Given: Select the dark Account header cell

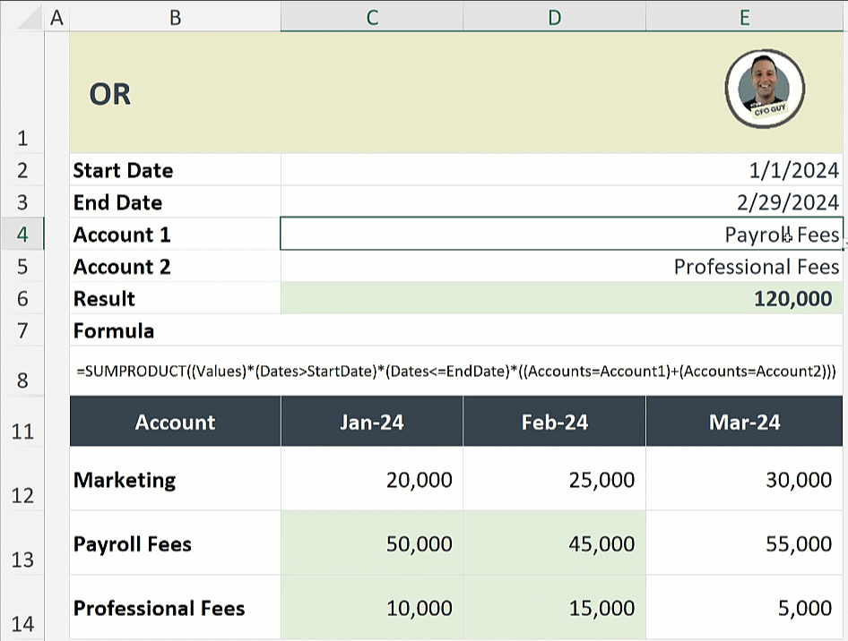Looking at the screenshot, I should [175, 421].
